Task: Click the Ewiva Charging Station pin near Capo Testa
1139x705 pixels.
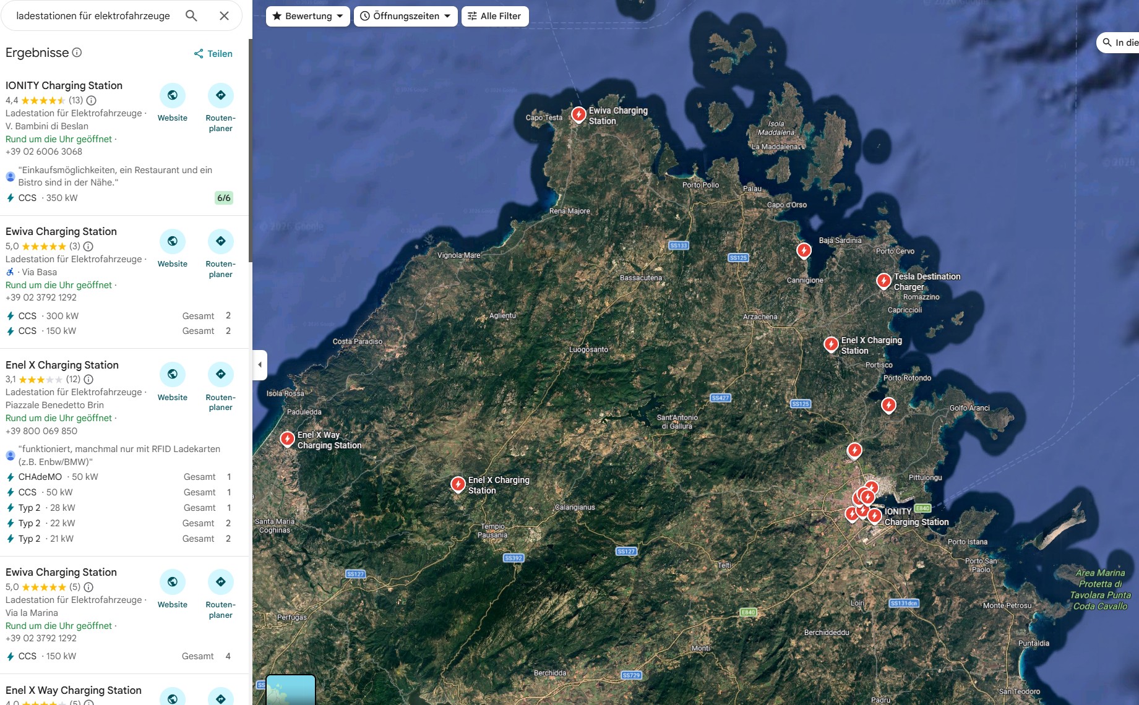Action: coord(578,114)
